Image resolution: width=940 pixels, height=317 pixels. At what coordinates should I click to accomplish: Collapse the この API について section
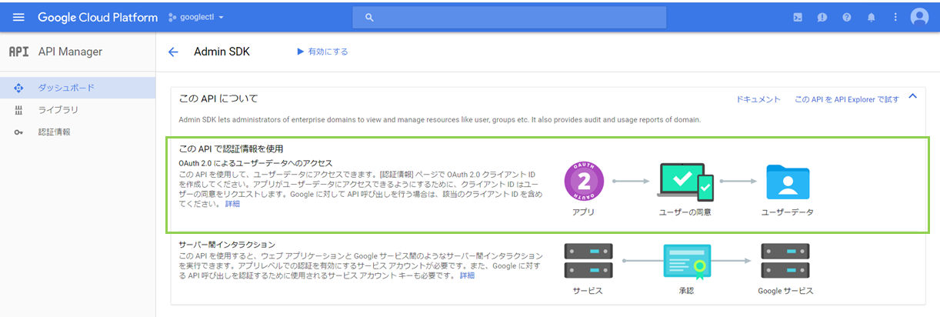pyautogui.click(x=913, y=97)
